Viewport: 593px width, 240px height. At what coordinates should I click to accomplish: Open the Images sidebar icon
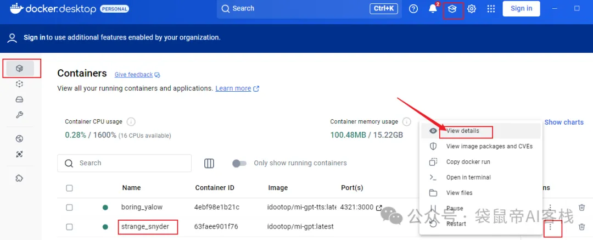tap(20, 84)
